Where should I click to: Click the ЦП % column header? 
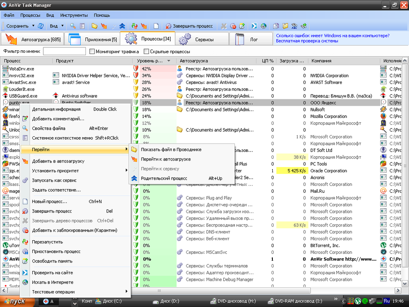tap(266, 61)
